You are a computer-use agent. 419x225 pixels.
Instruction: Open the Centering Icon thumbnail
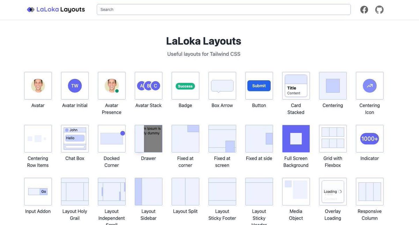pyautogui.click(x=369, y=86)
